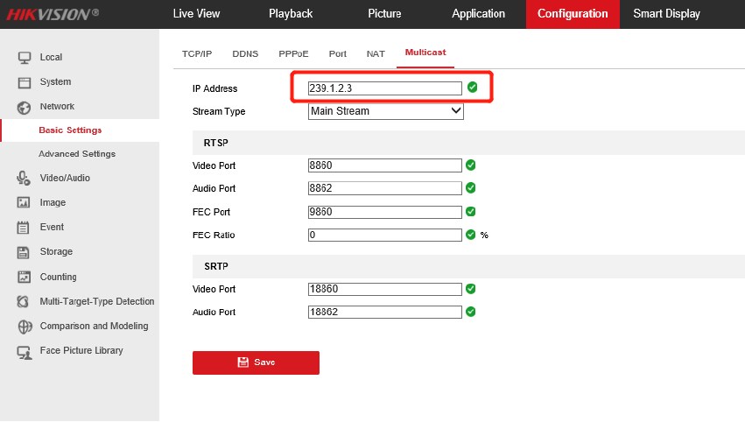Open Advanced Settings under Network
The image size is (745, 422).
tap(77, 154)
